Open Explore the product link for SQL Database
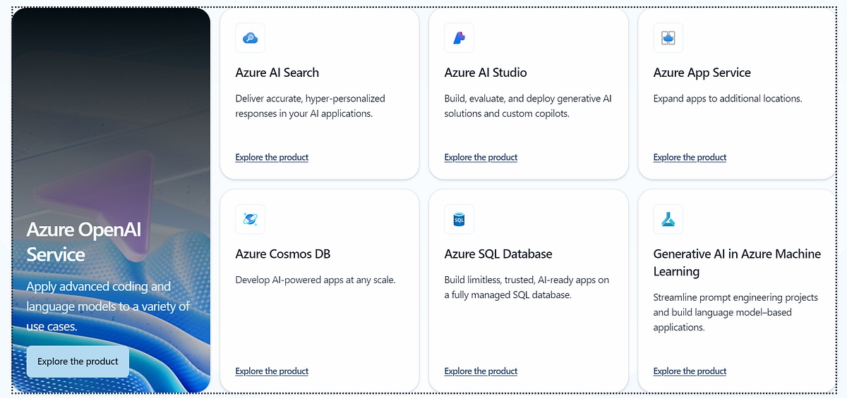Screen dimensions: 847x398 point(481,371)
